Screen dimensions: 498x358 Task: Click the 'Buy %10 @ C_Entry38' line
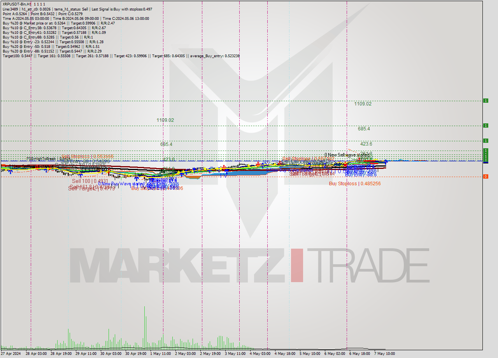pyautogui.click(x=54, y=28)
